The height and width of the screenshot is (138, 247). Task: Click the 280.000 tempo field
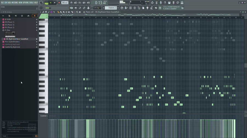coord(64,3)
